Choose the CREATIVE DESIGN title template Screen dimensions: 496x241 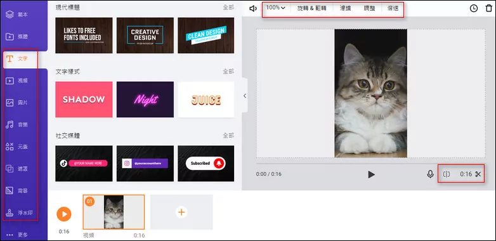coord(145,35)
